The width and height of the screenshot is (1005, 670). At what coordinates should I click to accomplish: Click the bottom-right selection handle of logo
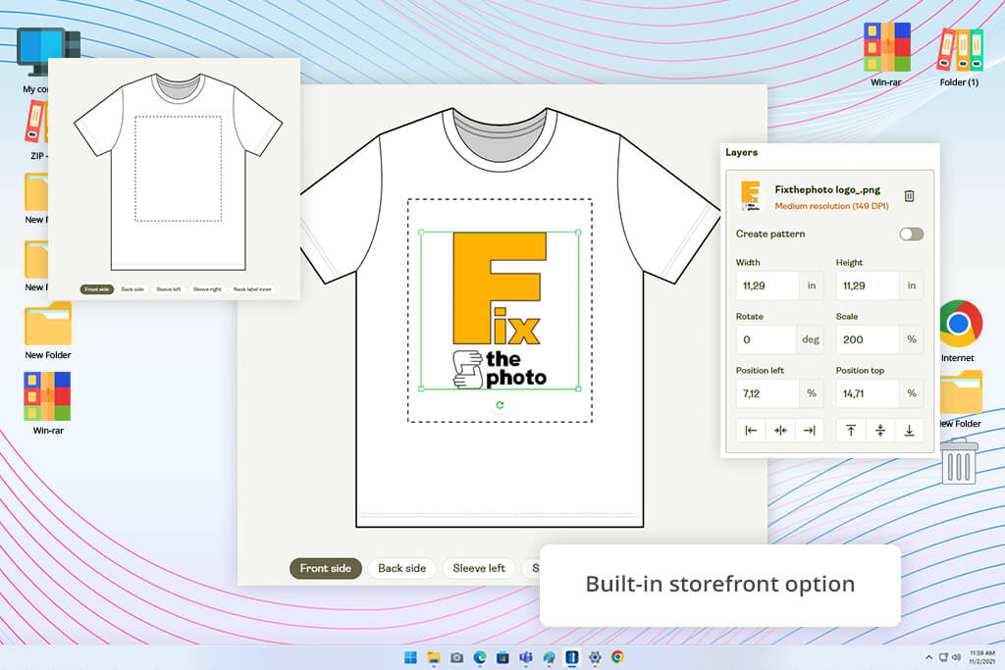coord(578,388)
